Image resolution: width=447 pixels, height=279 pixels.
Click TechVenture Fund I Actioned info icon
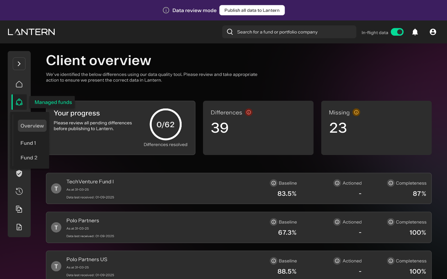click(x=337, y=183)
